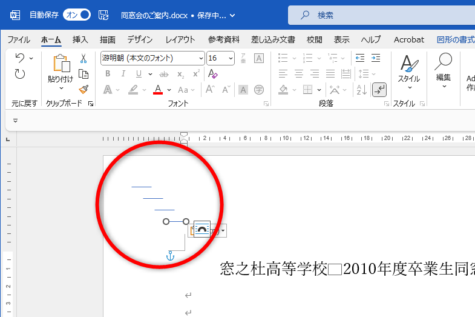Switch to the 挿入 tab
This screenshot has width=475, height=317.
pos(80,40)
